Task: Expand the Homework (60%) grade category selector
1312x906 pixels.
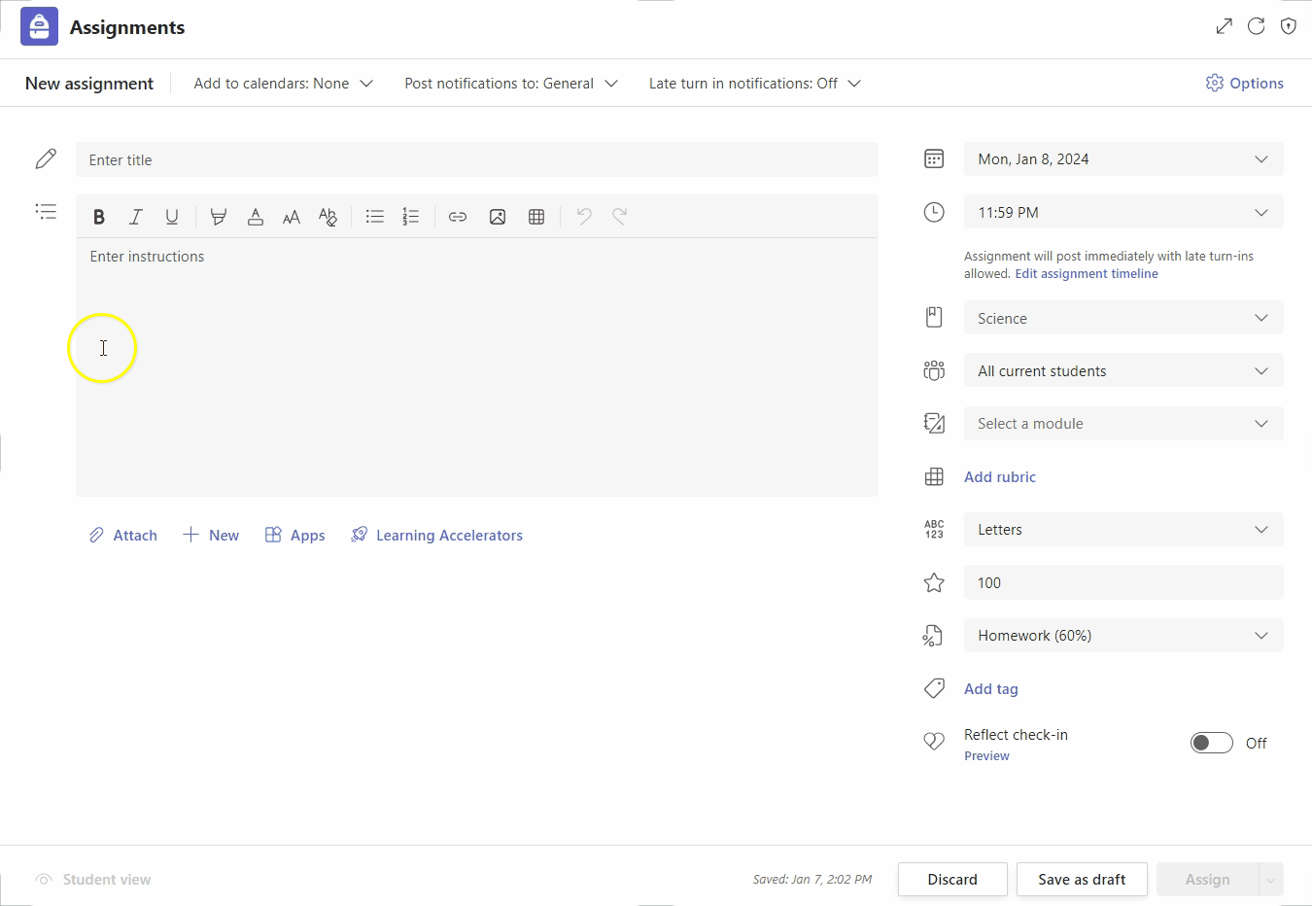Action: [1122, 635]
